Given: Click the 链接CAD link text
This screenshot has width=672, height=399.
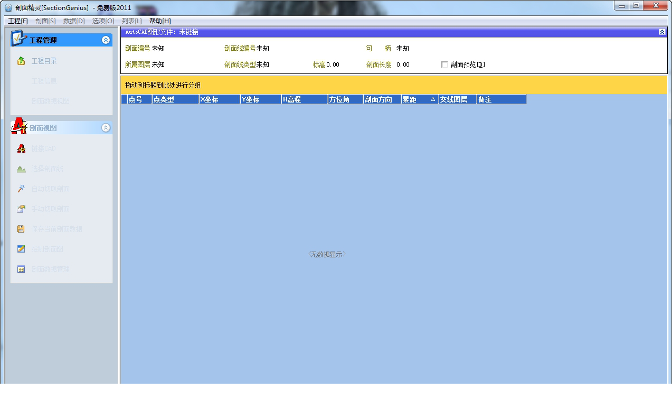Looking at the screenshot, I should [x=44, y=149].
